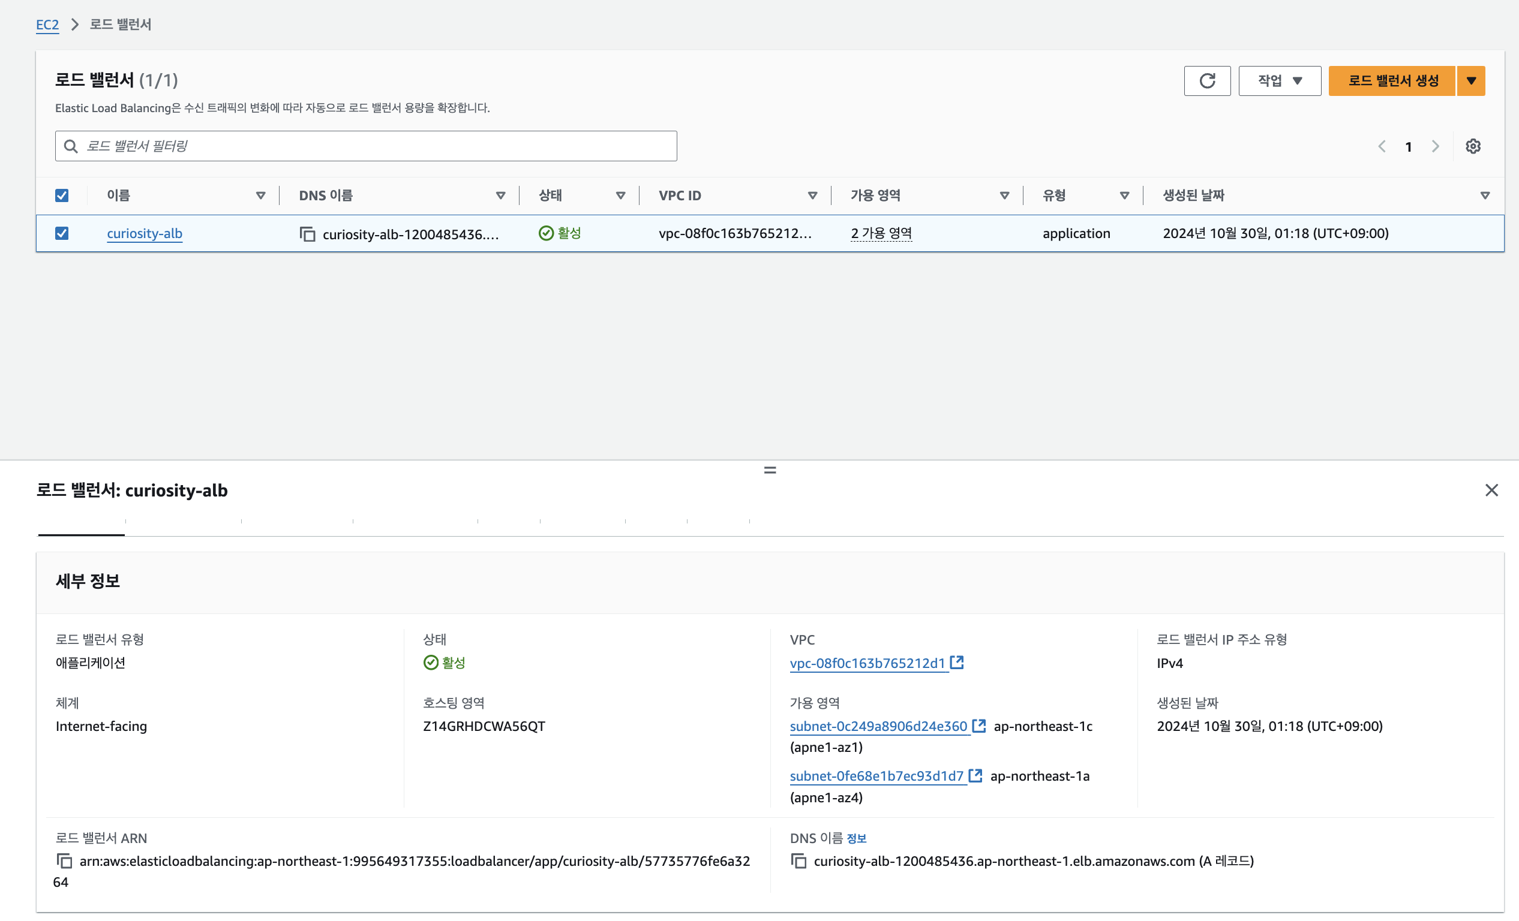Go to EC2 breadcrumb link
This screenshot has width=1519, height=921.
47,25
